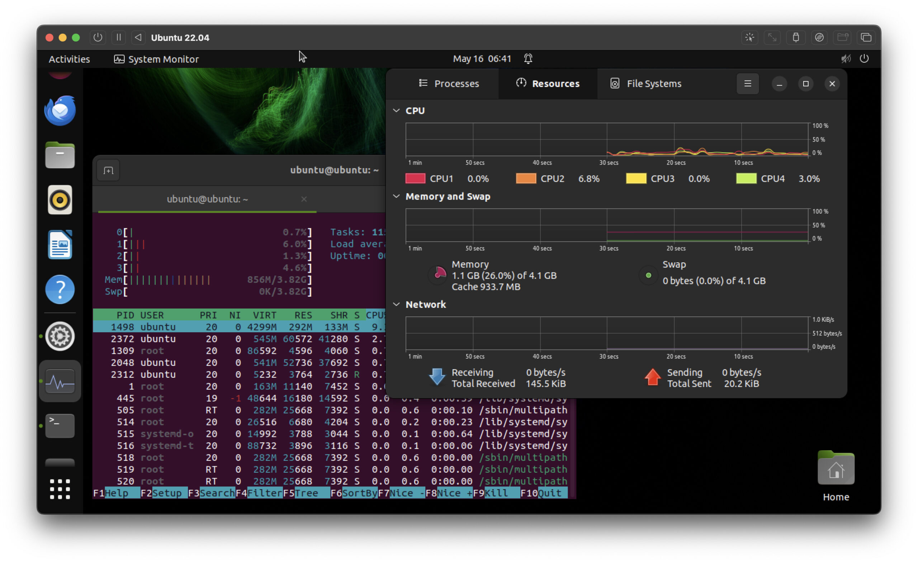Click the USB devices icon in VM toolbar
Screen dimensions: 918x563
coord(796,37)
